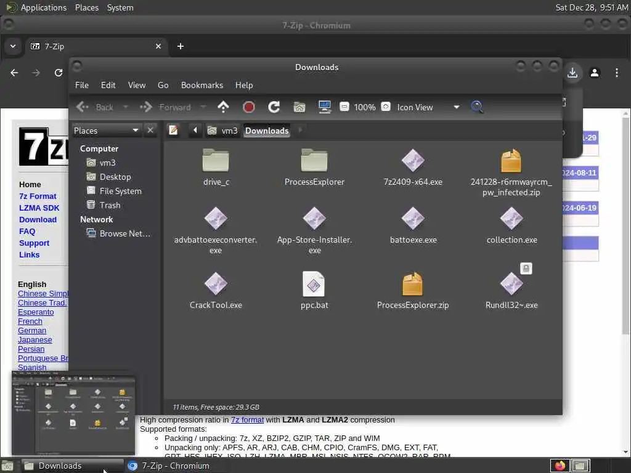
Task: Click the Downloads window preview thumbnail
Action: 73,413
